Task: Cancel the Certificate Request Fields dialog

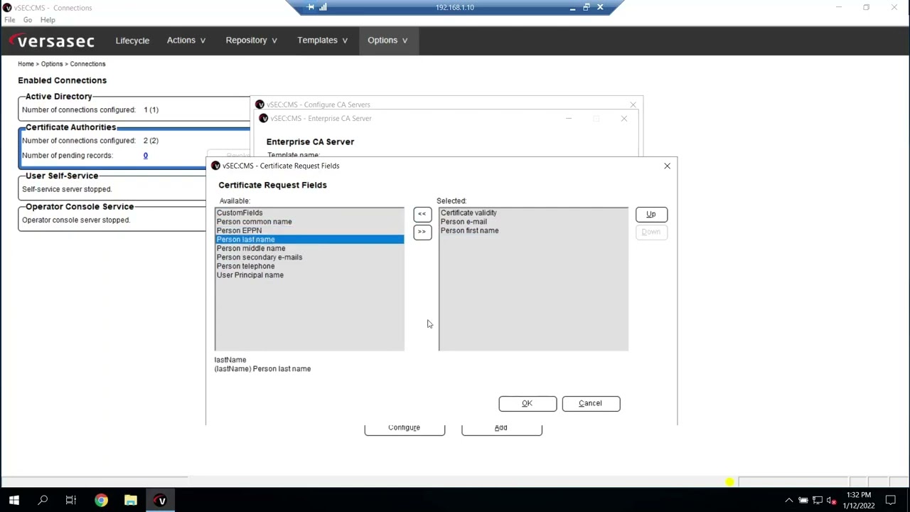Action: [591, 403]
